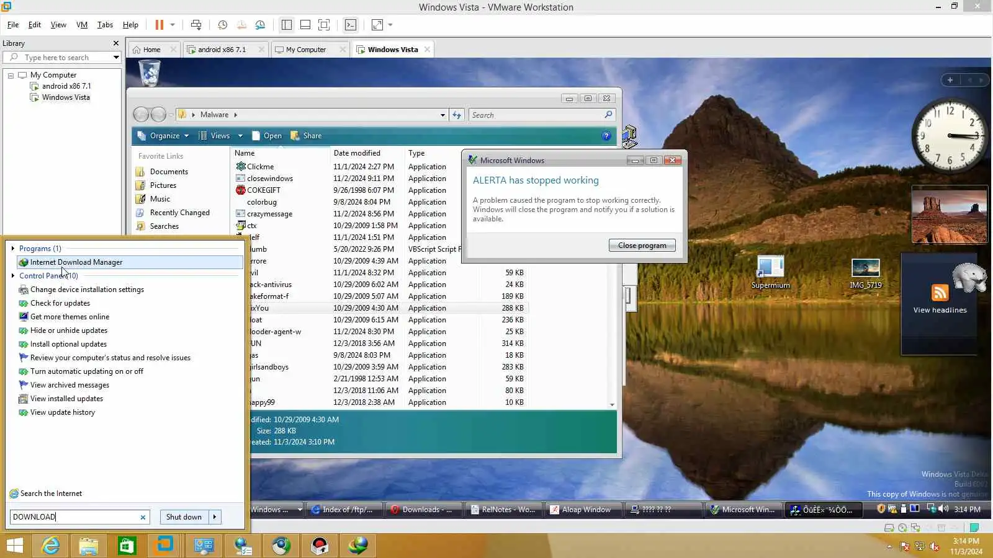Click View headlines in the feed gadget

coord(940,310)
